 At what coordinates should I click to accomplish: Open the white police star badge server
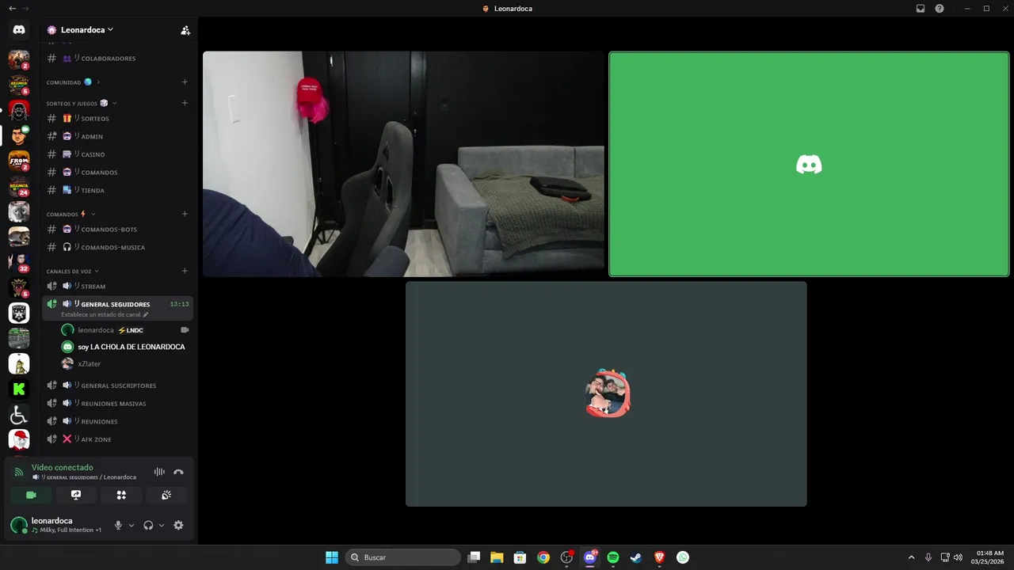point(19,313)
